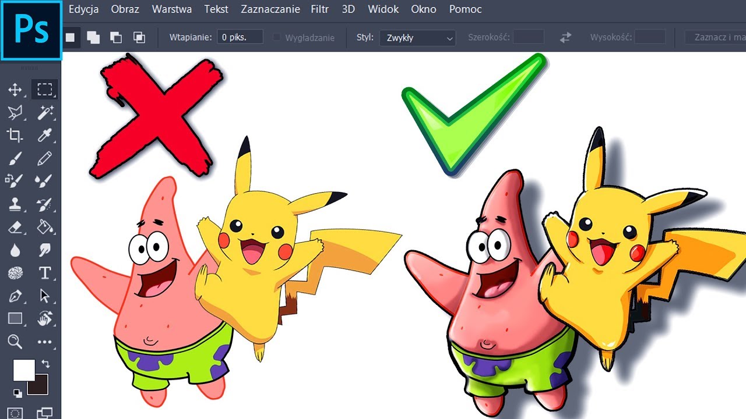Swap foreground and background colors
This screenshot has height=419, width=746.
(x=46, y=364)
